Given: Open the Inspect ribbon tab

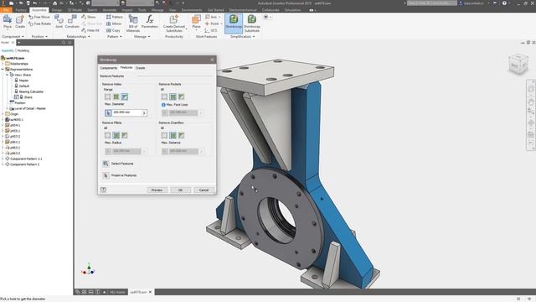Looking at the screenshot, I should tap(126, 10).
